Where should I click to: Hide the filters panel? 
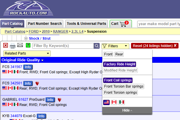coord(127,110)
